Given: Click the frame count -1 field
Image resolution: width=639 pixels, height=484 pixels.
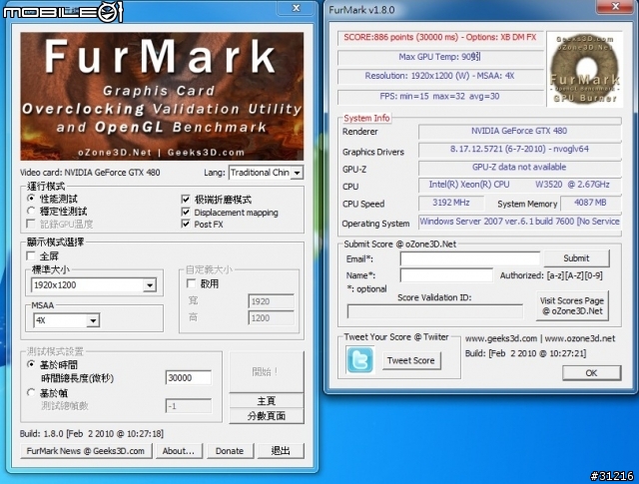Looking at the screenshot, I should tap(189, 406).
